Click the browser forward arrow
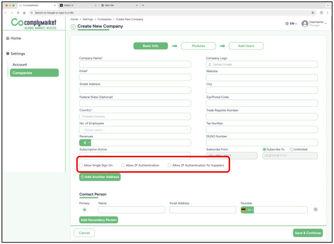334x244 pixels. pos(12,13)
